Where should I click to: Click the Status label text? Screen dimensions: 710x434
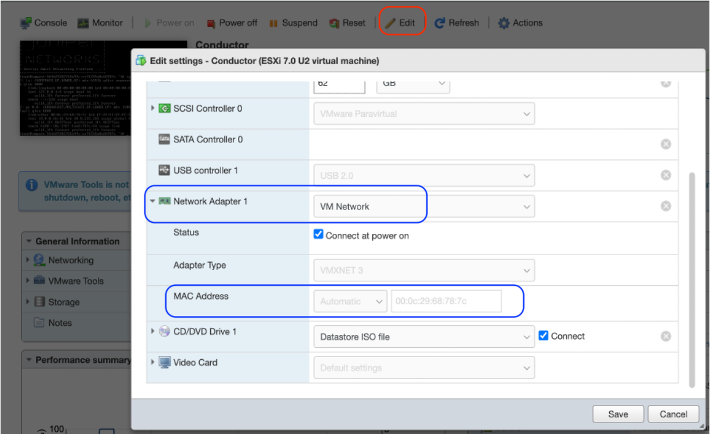pyautogui.click(x=186, y=233)
